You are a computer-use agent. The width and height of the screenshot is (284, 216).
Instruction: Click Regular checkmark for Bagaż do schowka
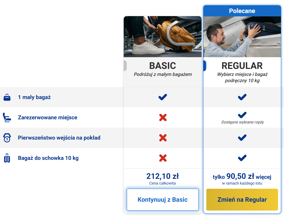tap(242, 158)
